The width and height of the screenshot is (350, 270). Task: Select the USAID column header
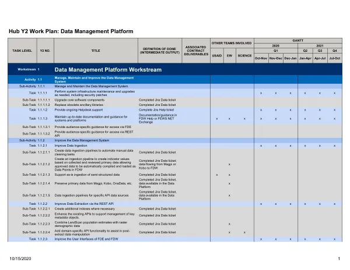pyautogui.click(x=217, y=56)
